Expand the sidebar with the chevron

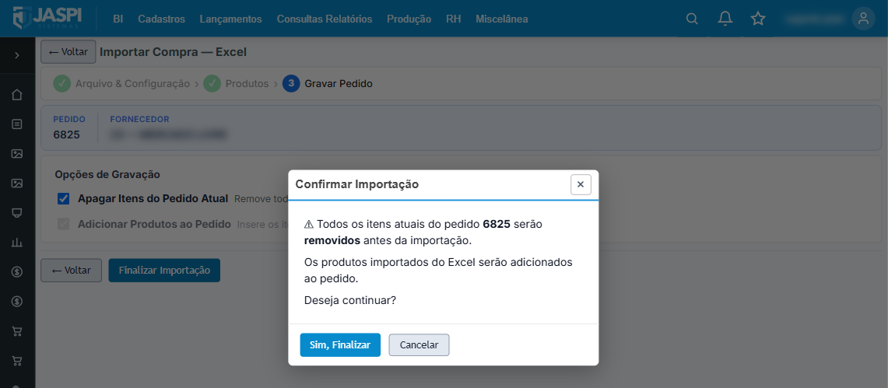(x=17, y=55)
